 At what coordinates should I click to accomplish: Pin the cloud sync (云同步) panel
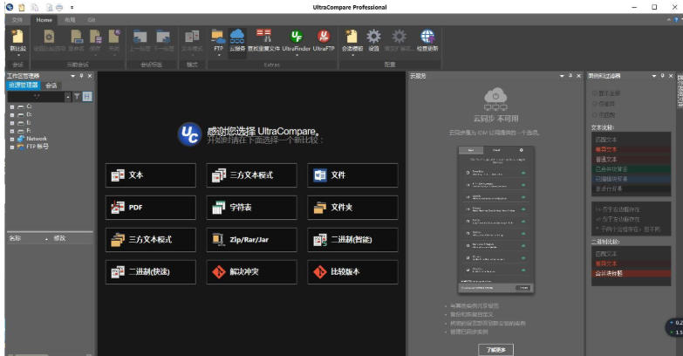point(570,76)
